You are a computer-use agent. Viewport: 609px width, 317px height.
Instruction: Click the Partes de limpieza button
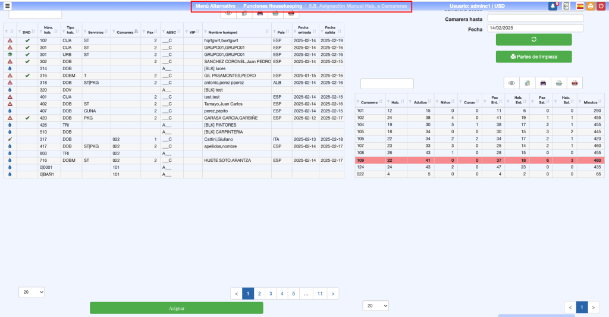tap(533, 57)
